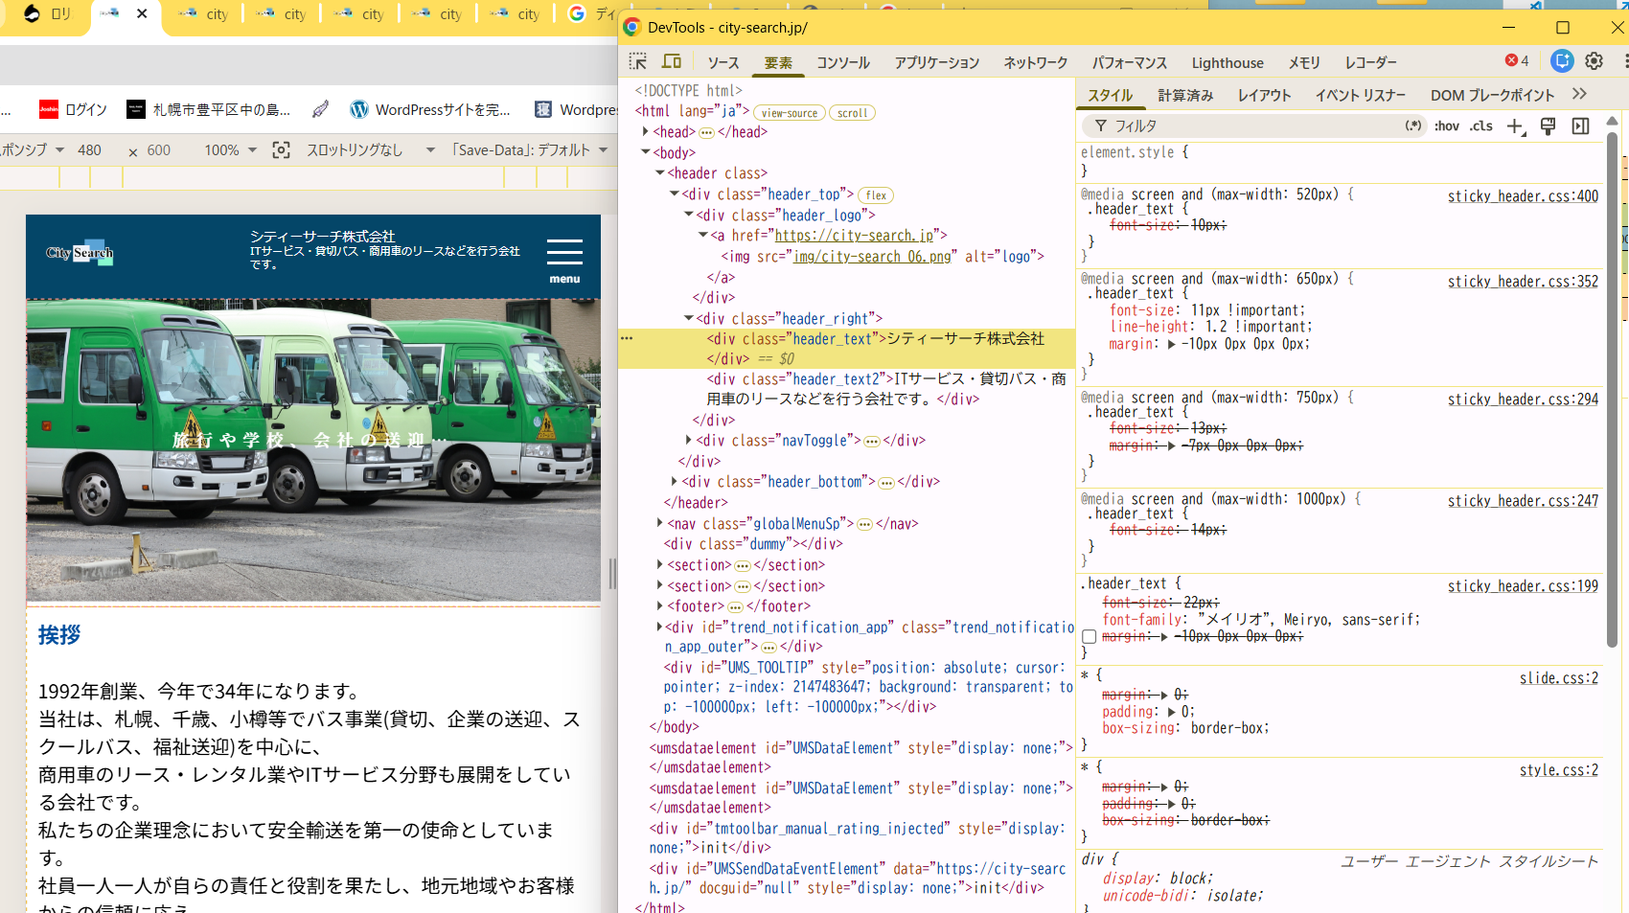
Task: Open the 100% zoom dropdown in device toolbar
Action: pos(230,150)
